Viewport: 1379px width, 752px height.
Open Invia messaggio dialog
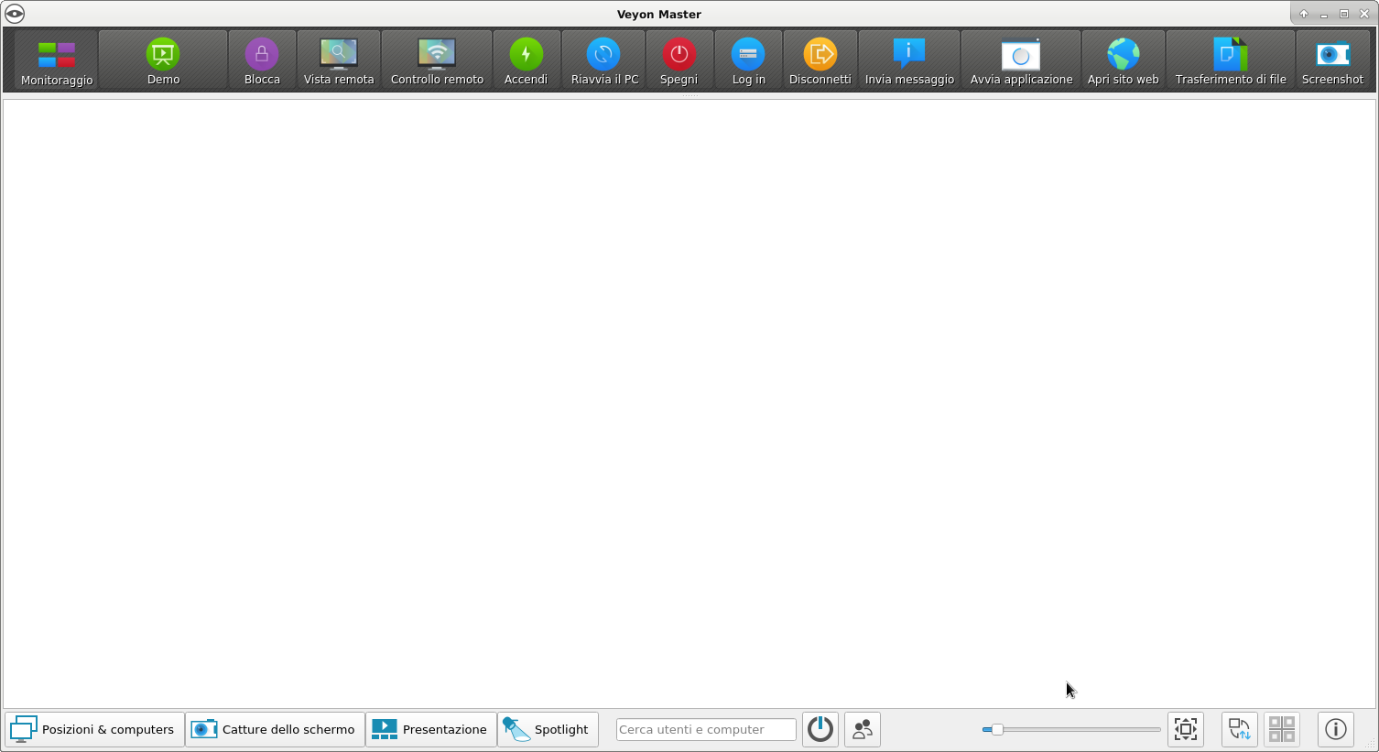[909, 60]
